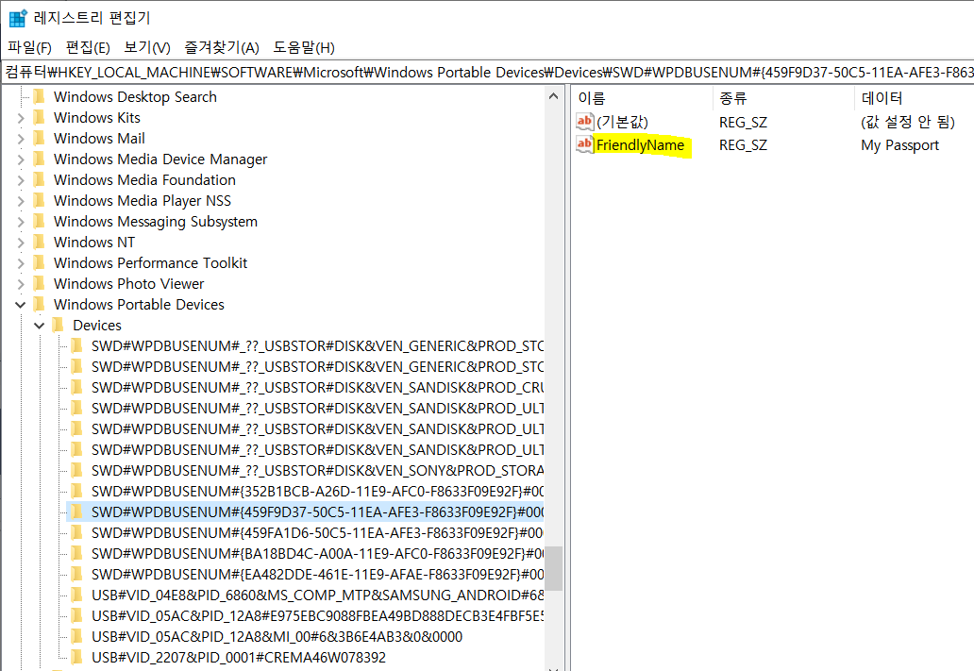Open the 보기(V) menu
974x671 pixels.
[x=147, y=48]
